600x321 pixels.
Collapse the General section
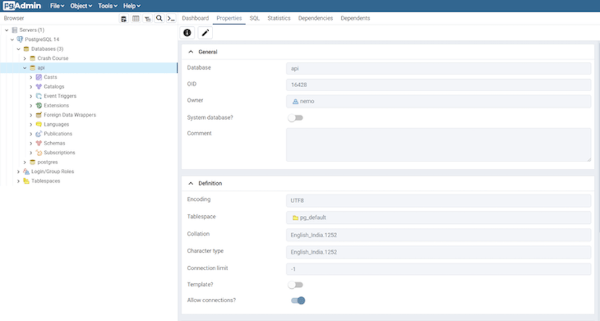click(x=190, y=52)
